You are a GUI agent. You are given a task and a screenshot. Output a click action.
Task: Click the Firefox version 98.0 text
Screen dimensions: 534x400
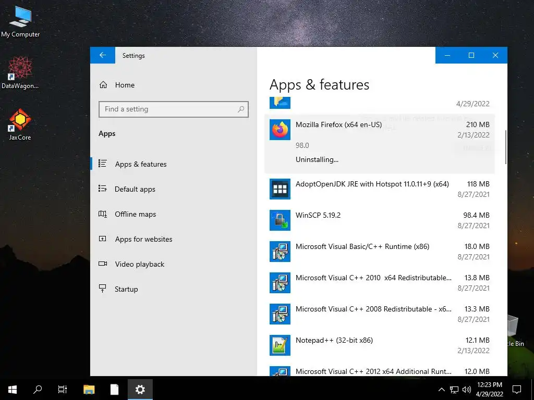tap(302, 146)
